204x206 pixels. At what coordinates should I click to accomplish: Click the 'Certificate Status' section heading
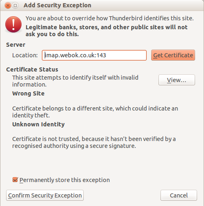(x=32, y=69)
